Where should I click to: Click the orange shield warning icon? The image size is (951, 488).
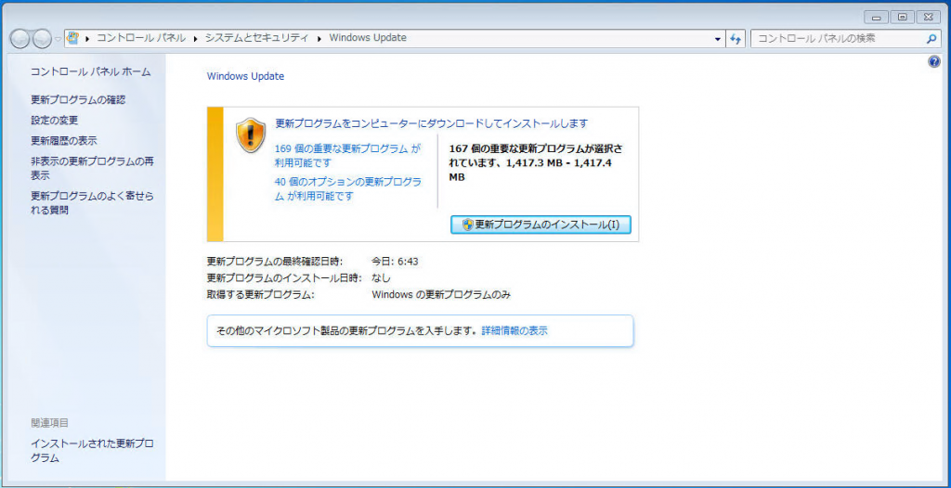251,135
